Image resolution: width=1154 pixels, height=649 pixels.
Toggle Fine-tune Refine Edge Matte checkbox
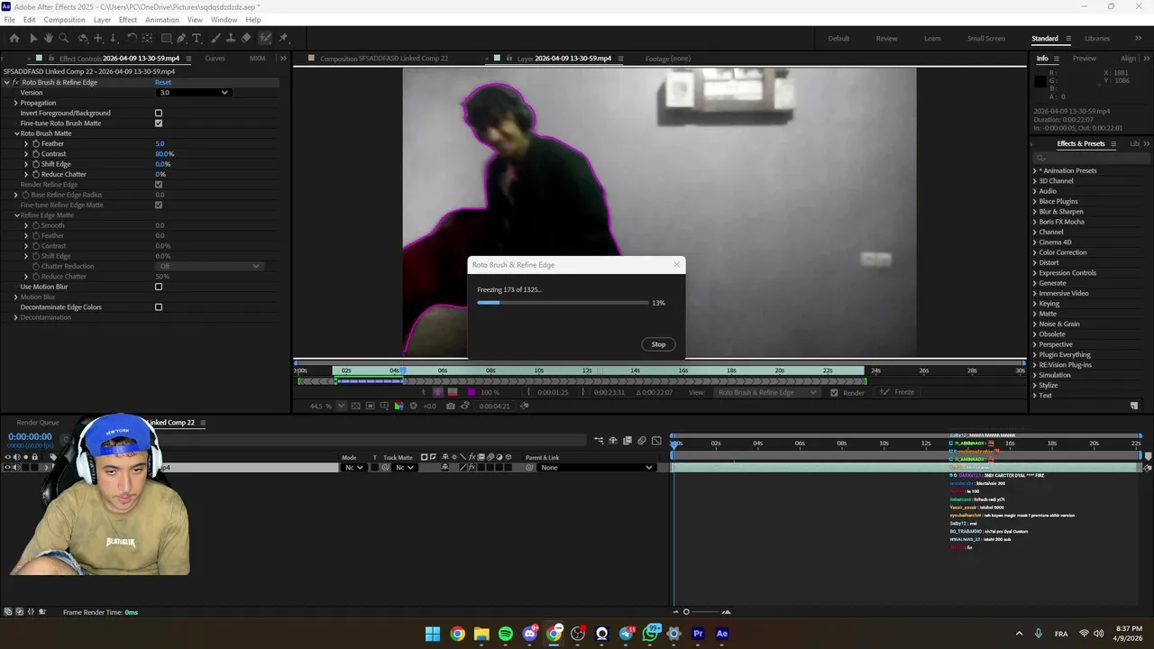[x=159, y=205]
